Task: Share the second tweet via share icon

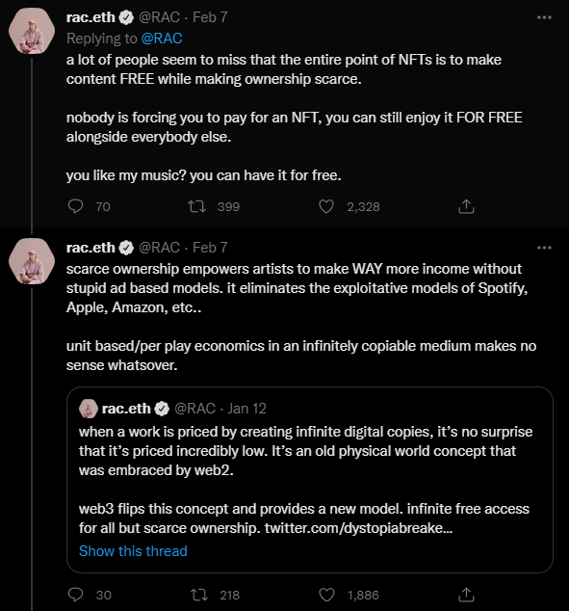Action: click(x=466, y=595)
